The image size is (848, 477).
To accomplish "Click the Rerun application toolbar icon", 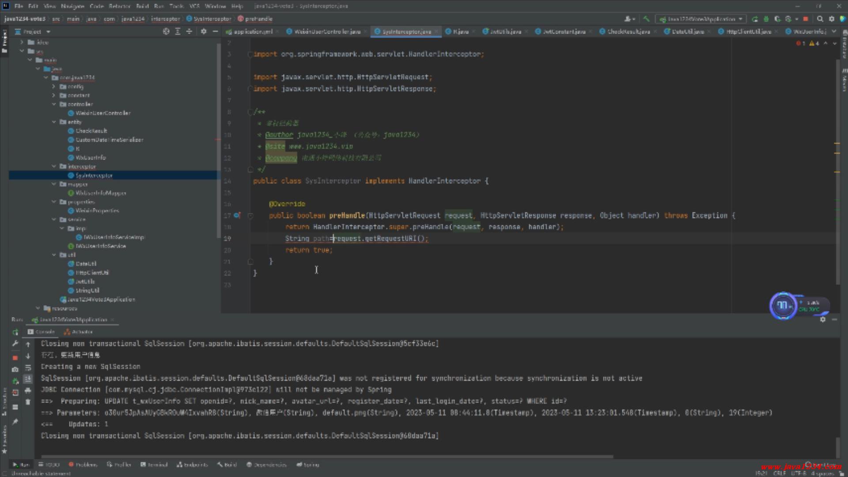I will tap(755, 19).
